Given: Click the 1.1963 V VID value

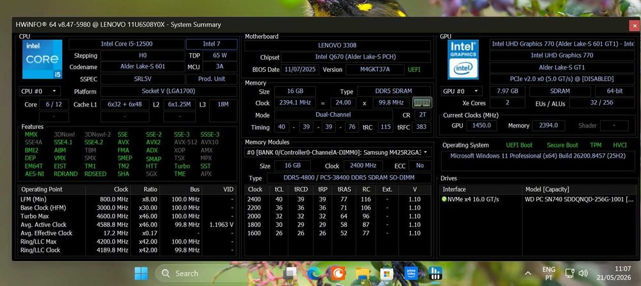Looking at the screenshot, I should pos(221,224).
